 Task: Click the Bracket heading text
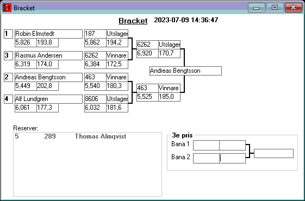tap(133, 21)
